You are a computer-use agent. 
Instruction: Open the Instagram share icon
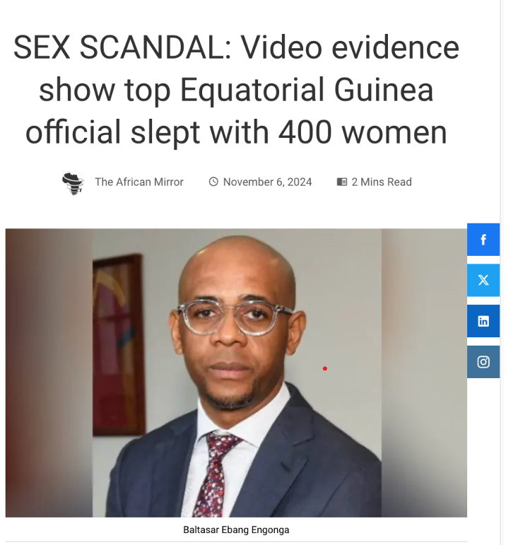(483, 362)
